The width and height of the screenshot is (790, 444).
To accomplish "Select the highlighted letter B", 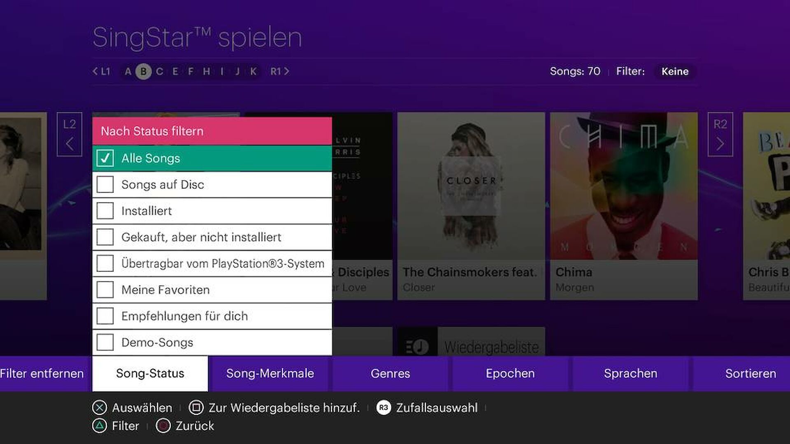I will pyautogui.click(x=144, y=71).
